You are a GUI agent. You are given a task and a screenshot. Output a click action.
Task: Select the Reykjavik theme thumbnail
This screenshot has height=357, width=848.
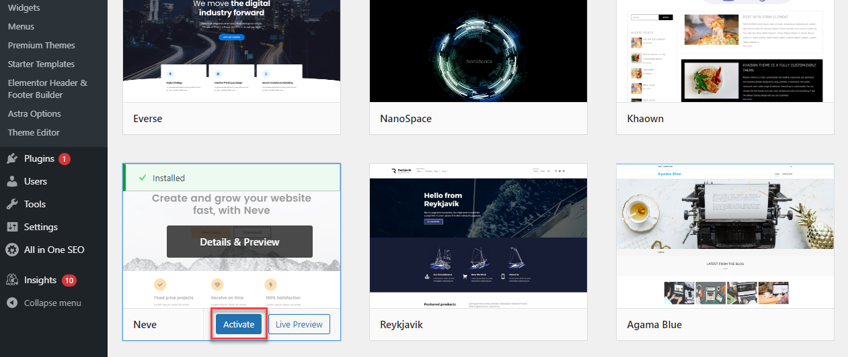pyautogui.click(x=478, y=236)
